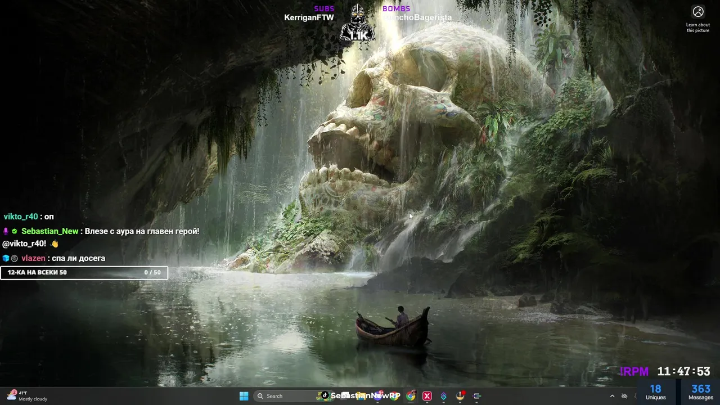720x405 pixels.
Task: Click the vikto_r40 username in chat
Action: pyautogui.click(x=21, y=217)
